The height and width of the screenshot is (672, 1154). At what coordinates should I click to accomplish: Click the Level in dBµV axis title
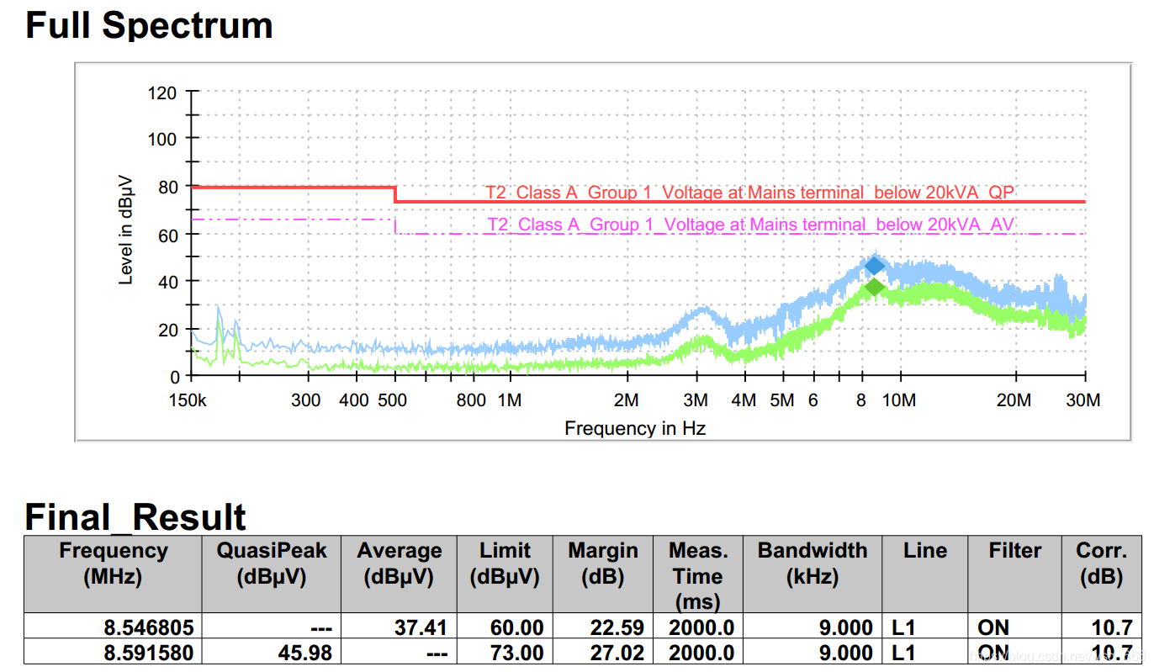[x=126, y=230]
